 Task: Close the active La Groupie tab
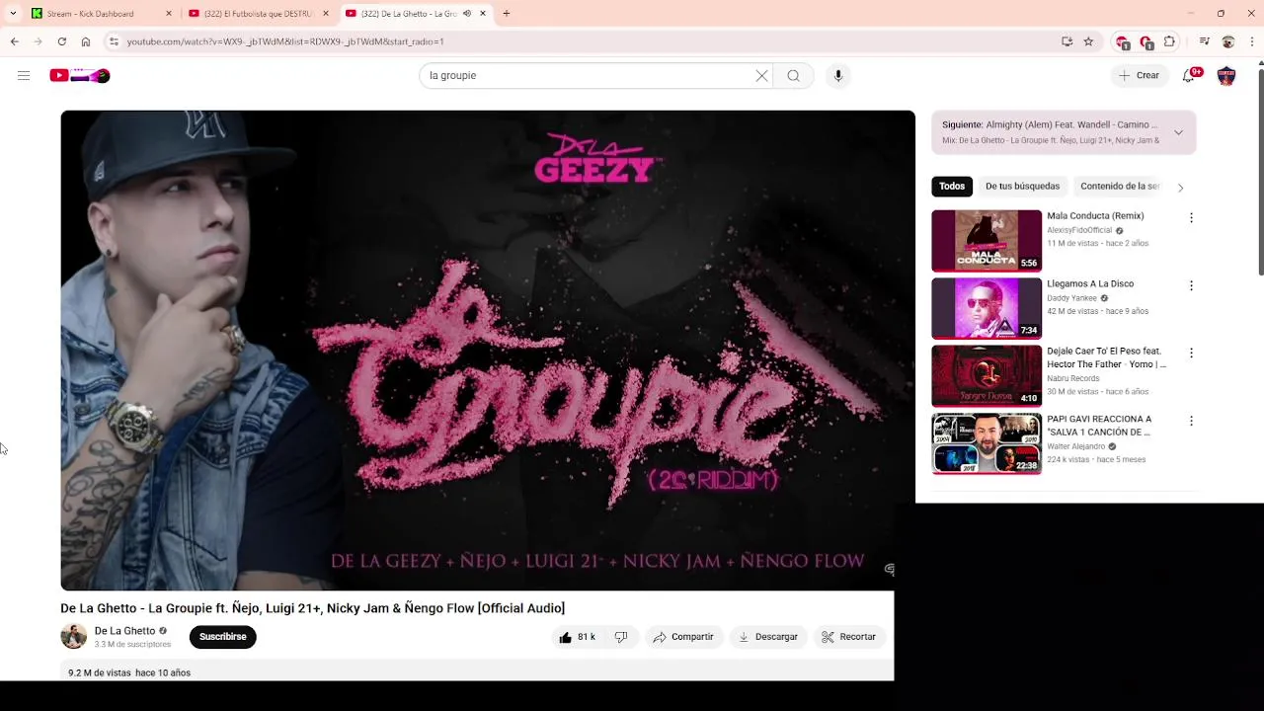(x=483, y=14)
